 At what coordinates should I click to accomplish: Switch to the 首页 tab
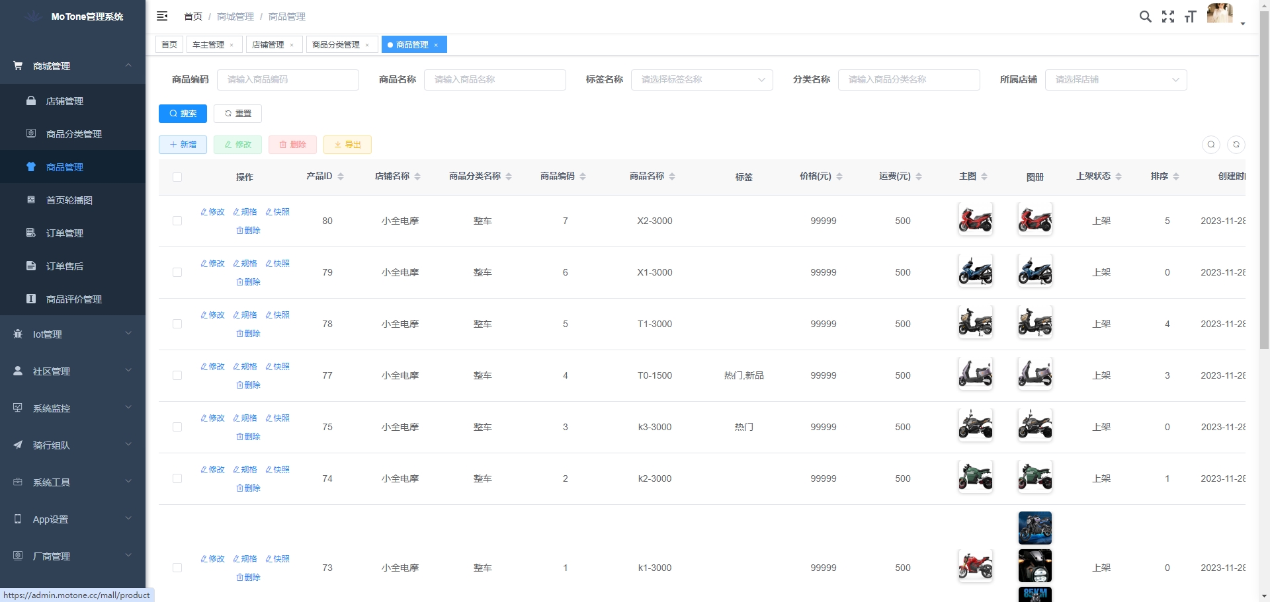(x=169, y=45)
